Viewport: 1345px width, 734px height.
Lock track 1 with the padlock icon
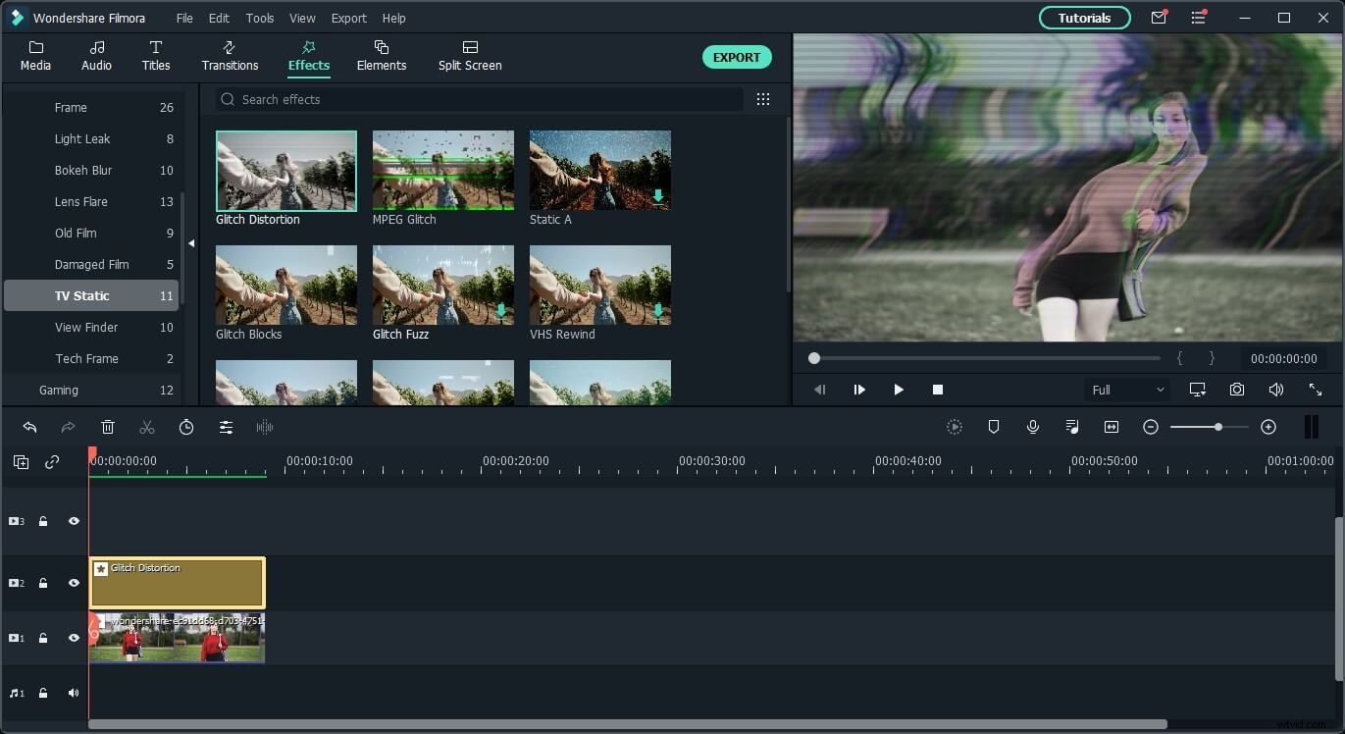coord(43,638)
